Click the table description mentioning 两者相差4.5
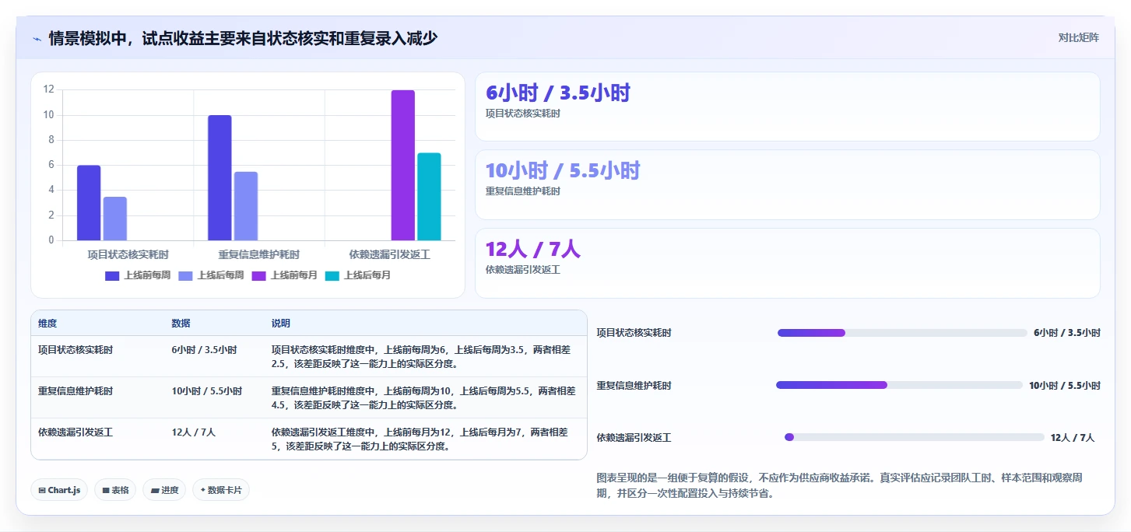 (423, 398)
